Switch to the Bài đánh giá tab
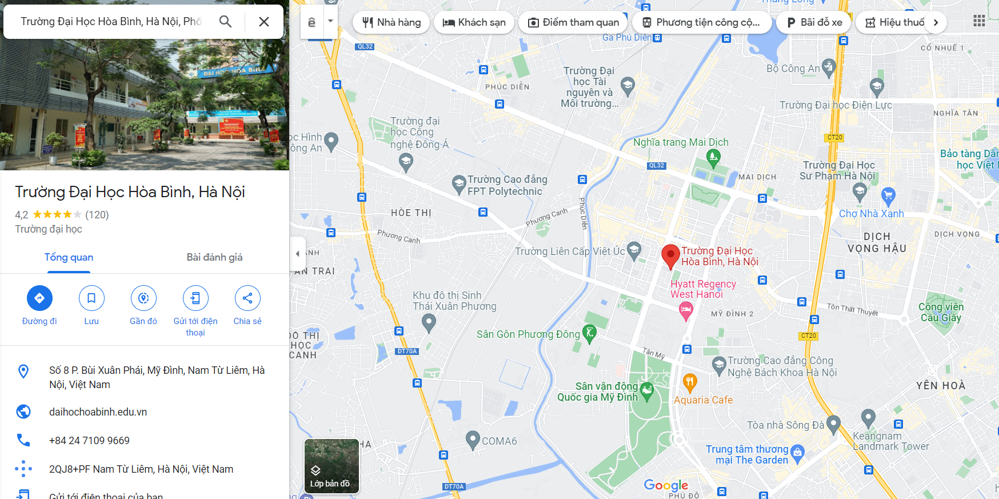The width and height of the screenshot is (999, 499). pos(214,257)
